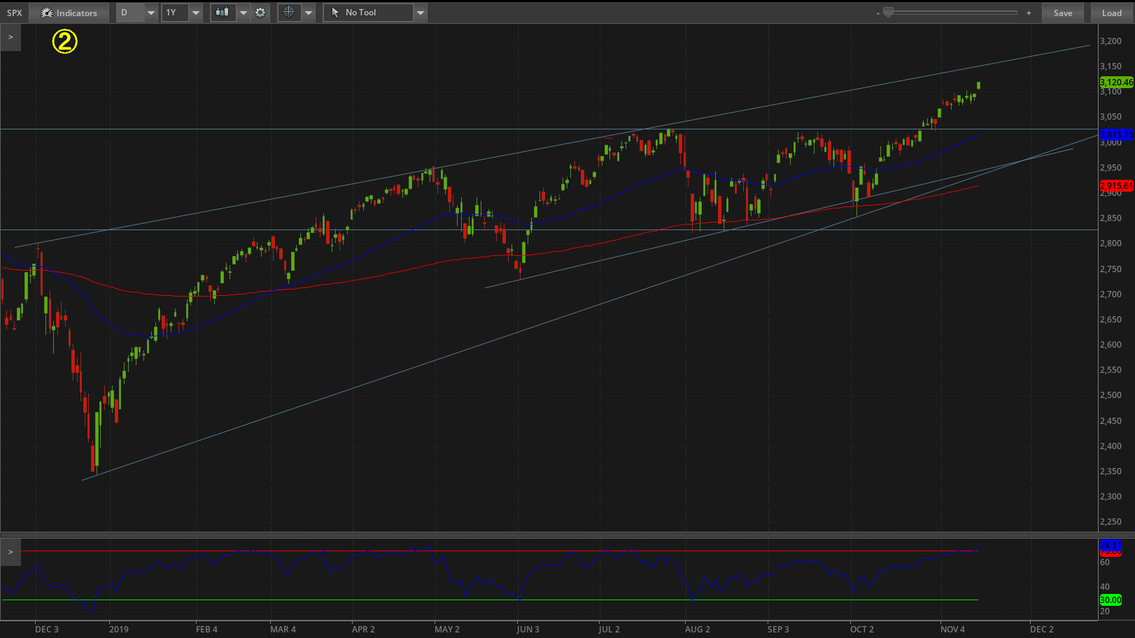Open the D interval dropdown
This screenshot has height=638, width=1135.
[x=150, y=12]
